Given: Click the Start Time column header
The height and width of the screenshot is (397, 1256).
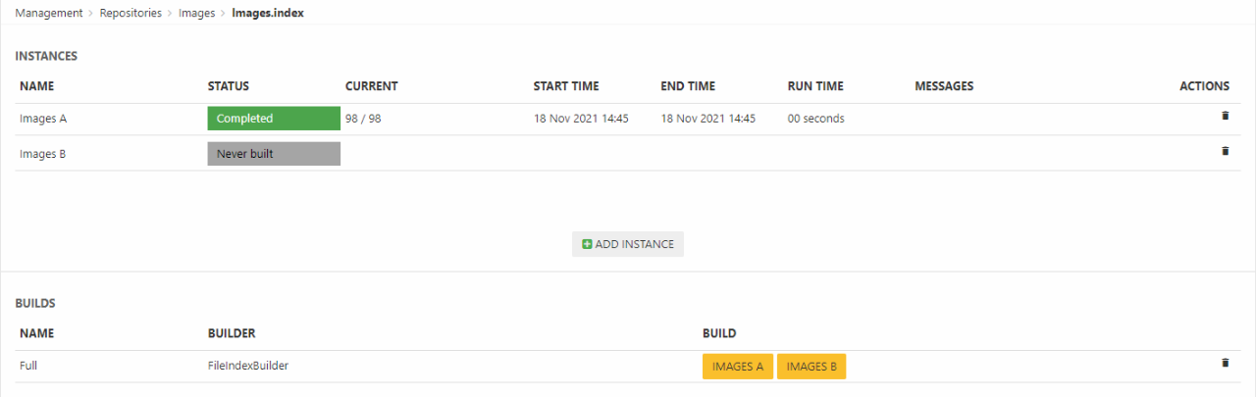Looking at the screenshot, I should (x=566, y=86).
